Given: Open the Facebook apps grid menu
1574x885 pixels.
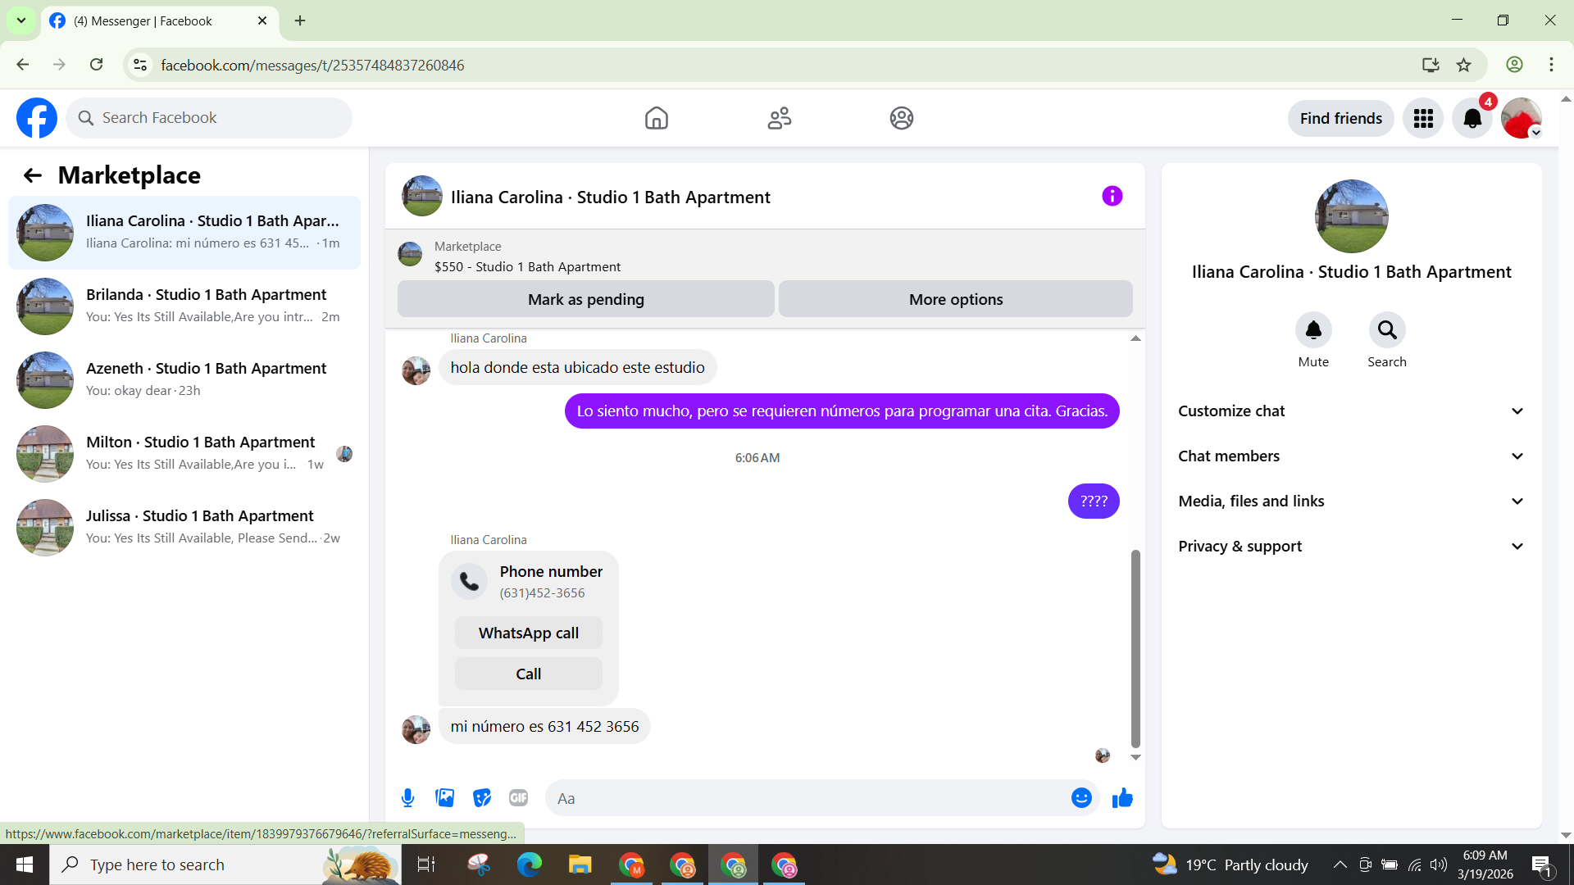Looking at the screenshot, I should (x=1423, y=119).
